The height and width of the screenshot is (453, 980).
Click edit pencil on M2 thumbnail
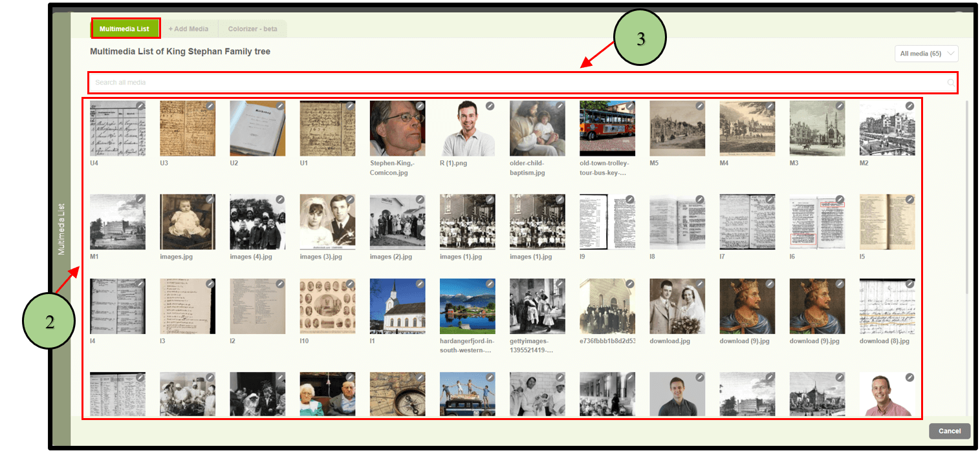[x=909, y=106]
